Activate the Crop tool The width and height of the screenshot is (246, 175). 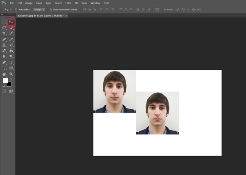tap(4, 33)
